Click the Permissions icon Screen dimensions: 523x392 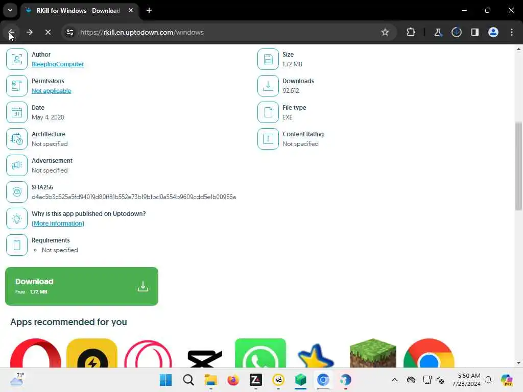coord(17,86)
